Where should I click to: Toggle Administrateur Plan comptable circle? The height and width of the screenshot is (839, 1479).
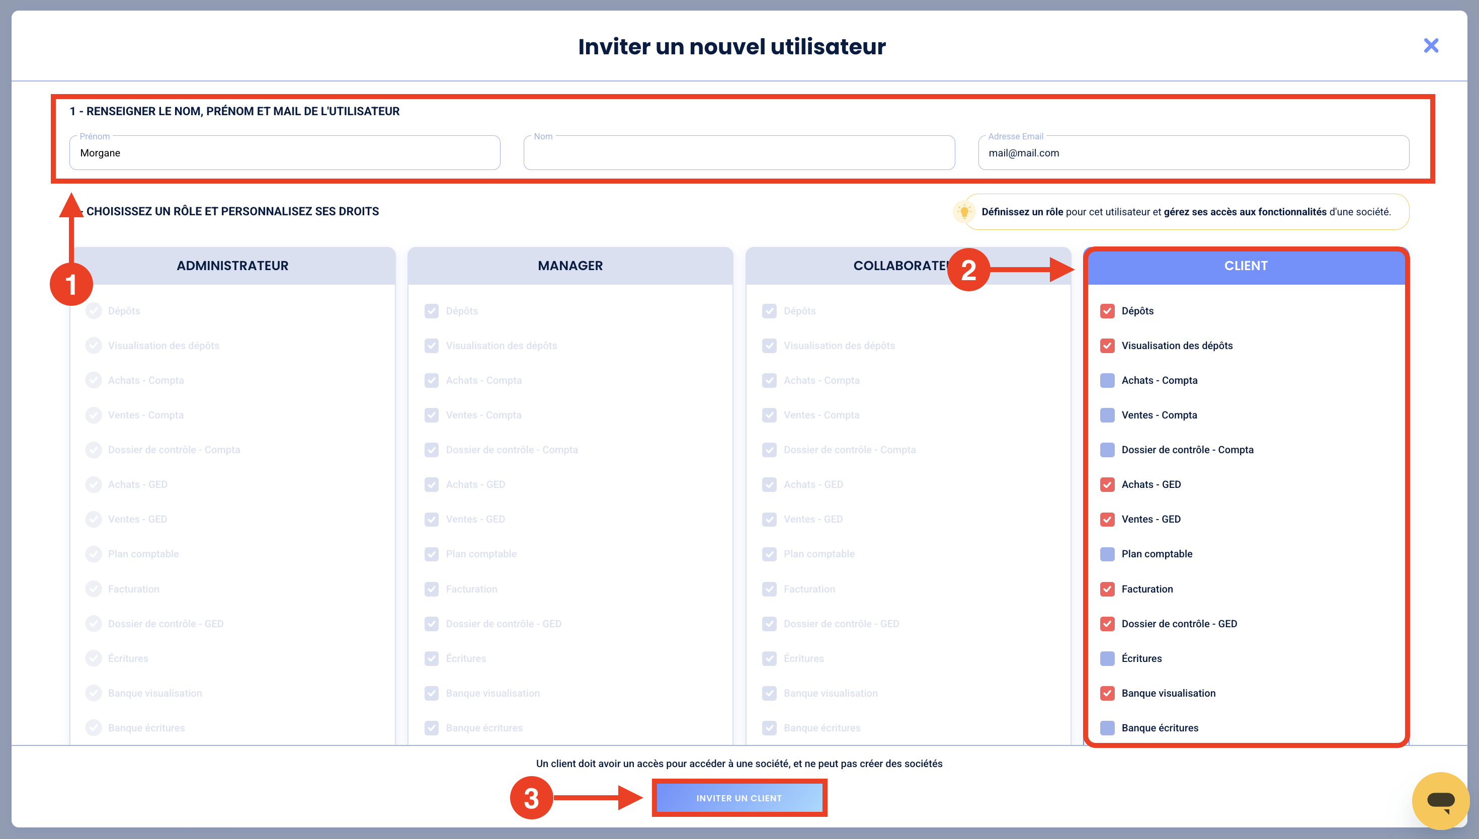(x=94, y=554)
